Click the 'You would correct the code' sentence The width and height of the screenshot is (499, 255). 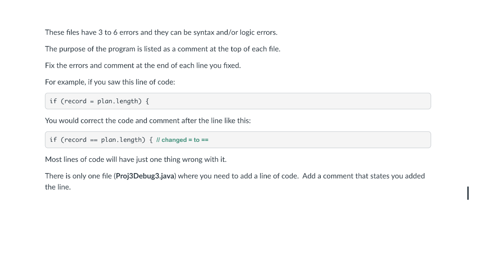click(x=148, y=121)
